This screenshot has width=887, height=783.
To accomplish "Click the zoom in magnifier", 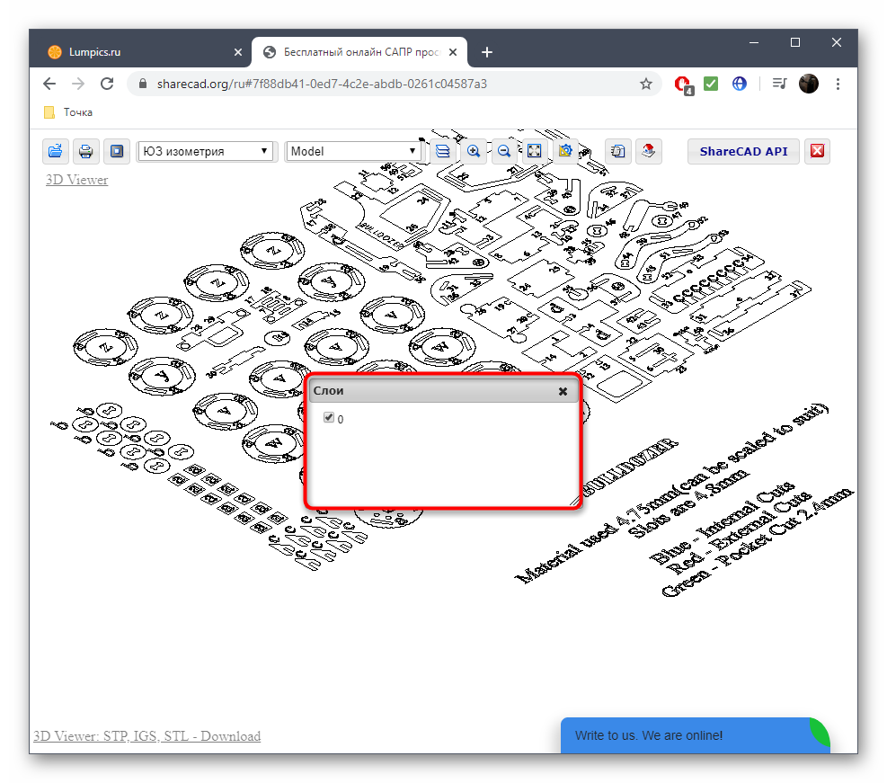I will point(473,151).
